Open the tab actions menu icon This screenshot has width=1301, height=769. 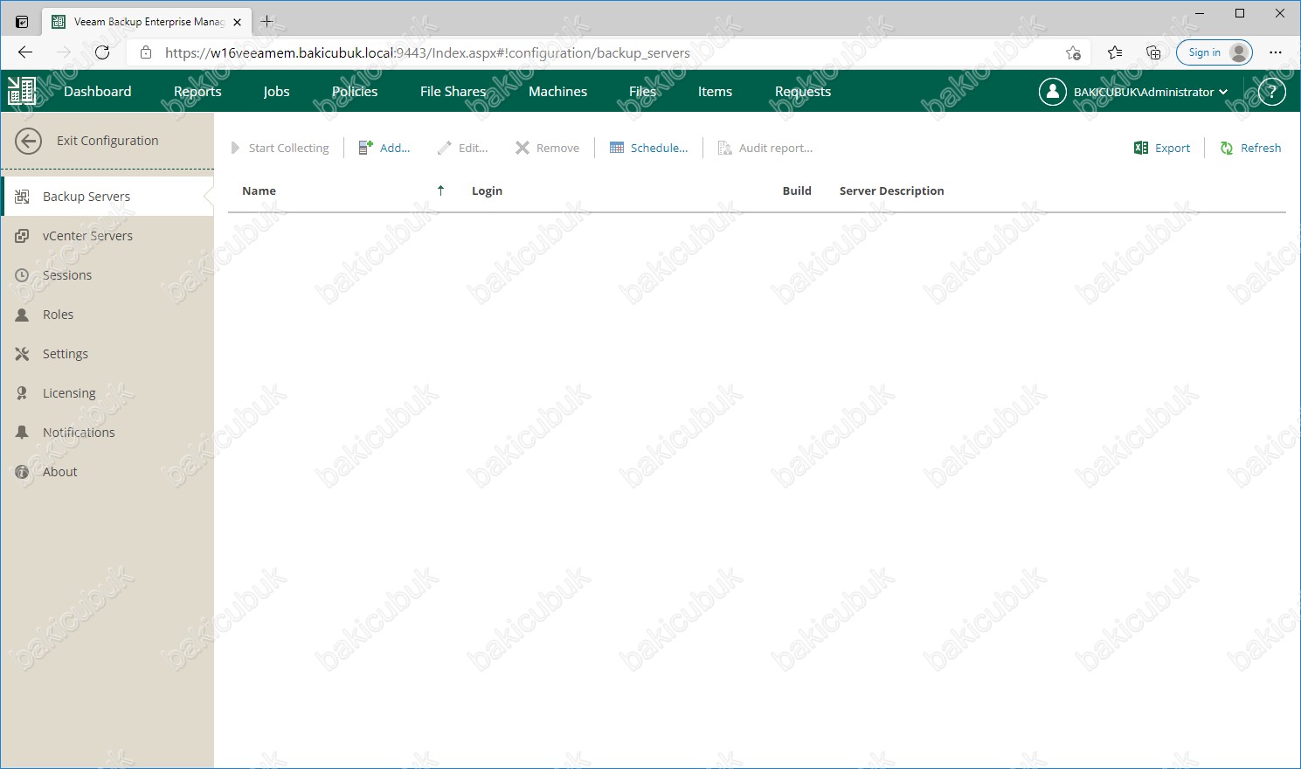tap(22, 22)
